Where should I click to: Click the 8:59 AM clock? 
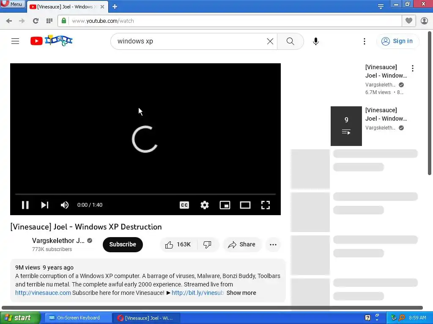click(417, 318)
